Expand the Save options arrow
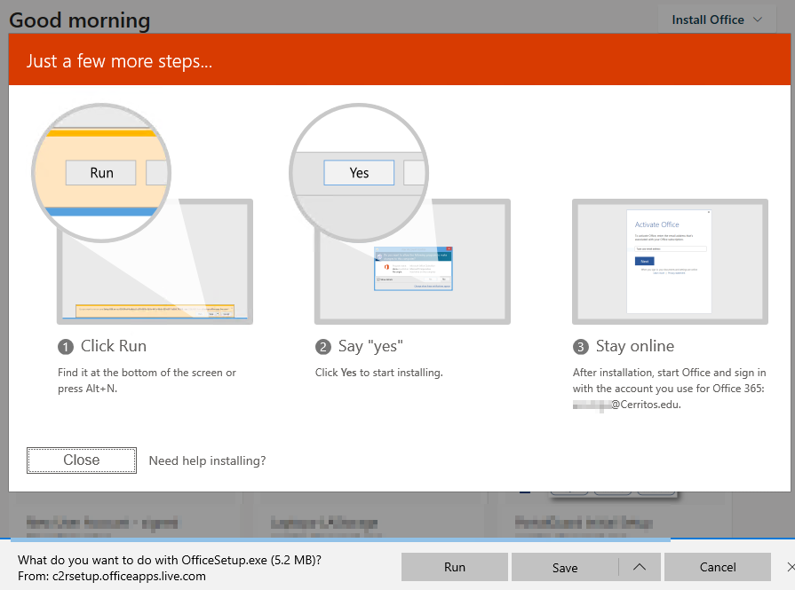Image resolution: width=795 pixels, height=590 pixels. tap(640, 567)
